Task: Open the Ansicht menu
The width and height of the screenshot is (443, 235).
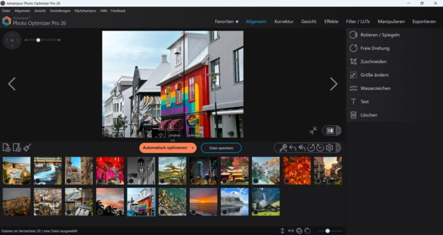Action: [40, 11]
